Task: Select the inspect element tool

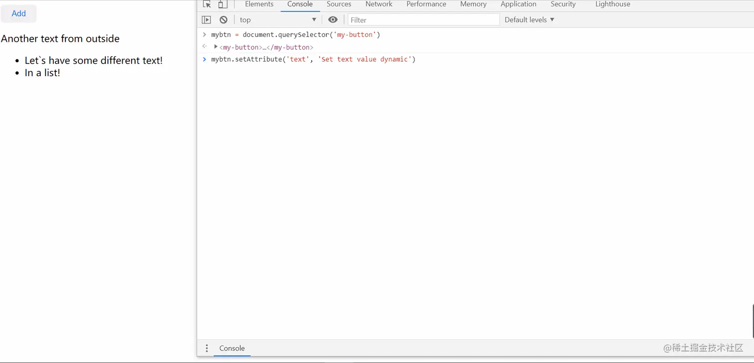Action: (x=207, y=4)
